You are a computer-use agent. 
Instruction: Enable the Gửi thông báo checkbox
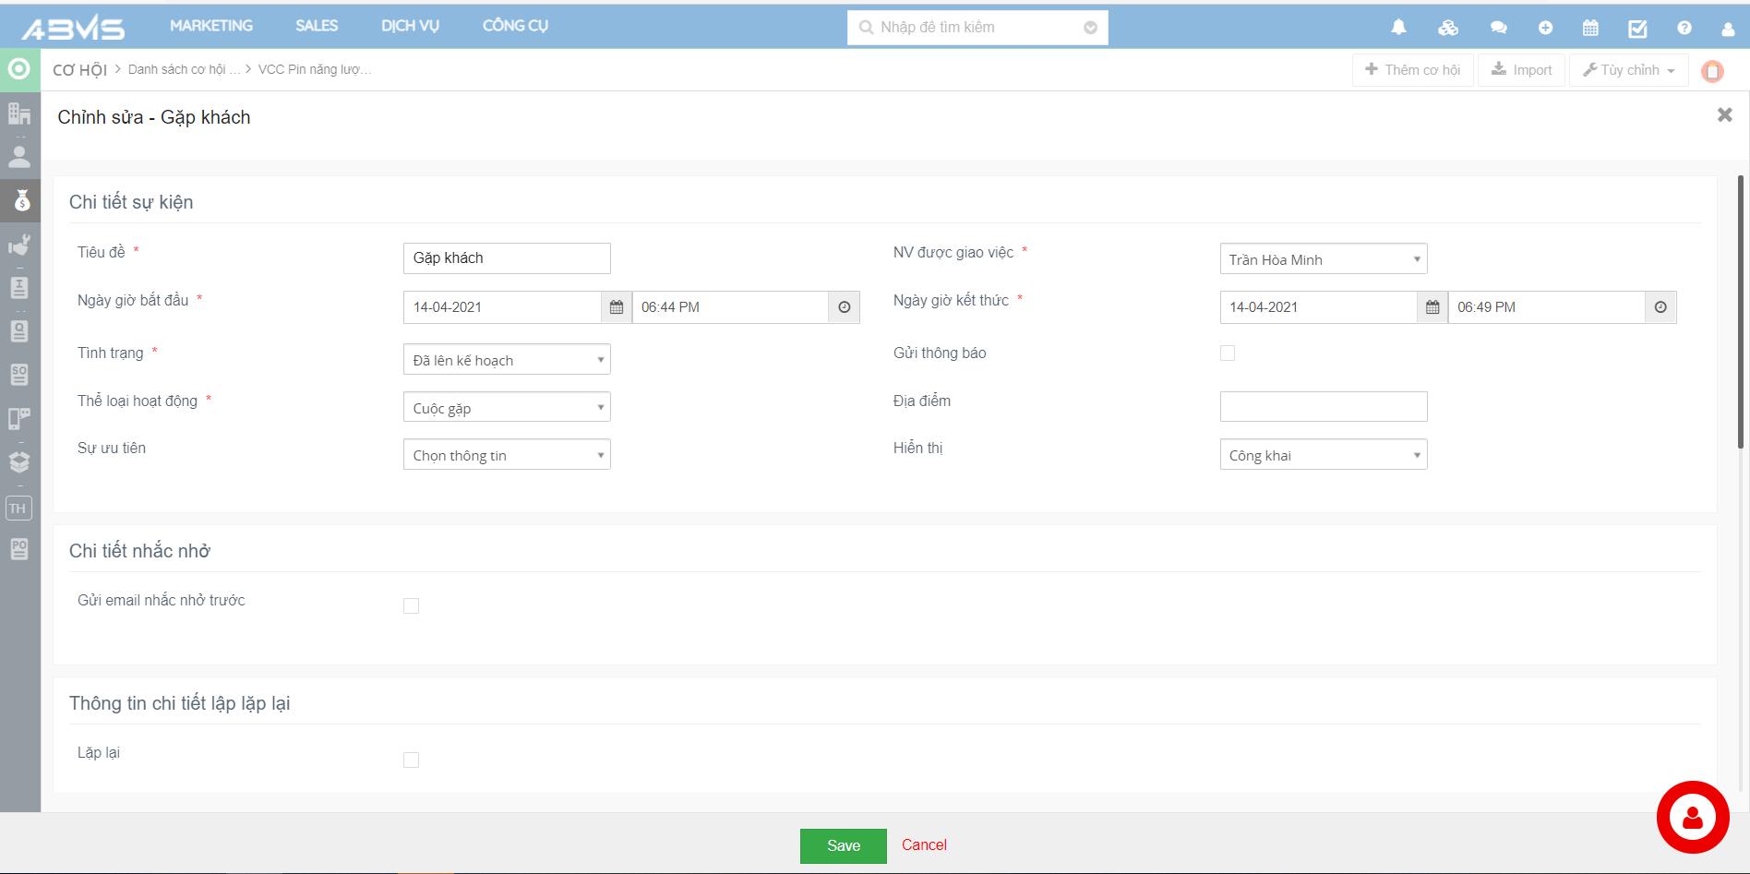(x=1228, y=353)
